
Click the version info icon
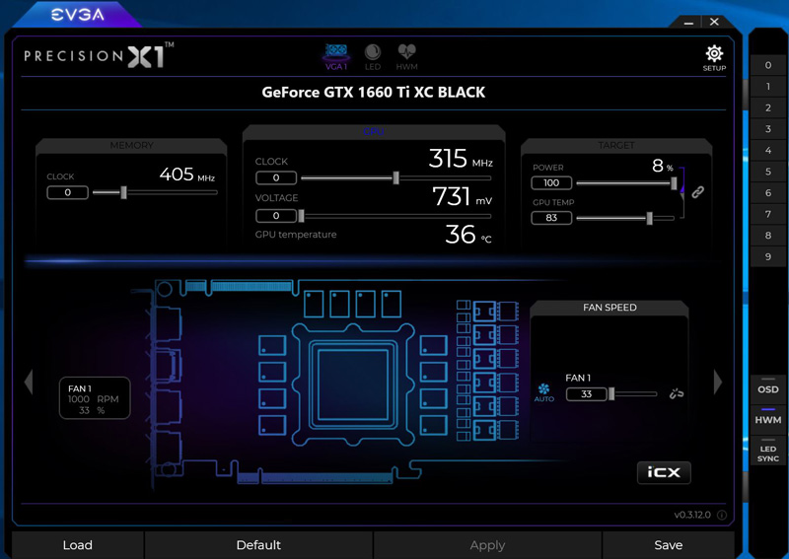(722, 515)
